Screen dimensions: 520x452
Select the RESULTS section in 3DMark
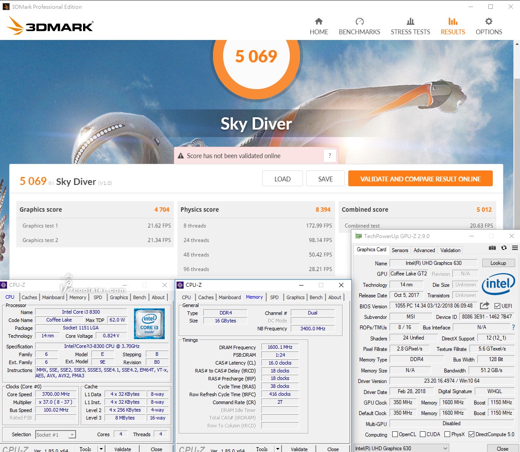coord(453,26)
